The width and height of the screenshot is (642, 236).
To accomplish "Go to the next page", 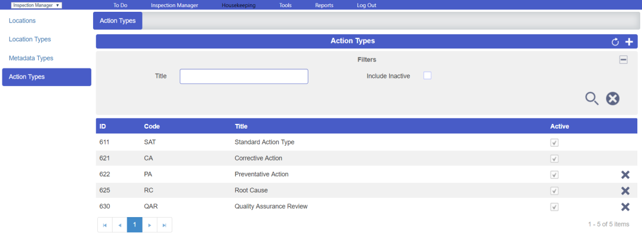I will (x=149, y=225).
